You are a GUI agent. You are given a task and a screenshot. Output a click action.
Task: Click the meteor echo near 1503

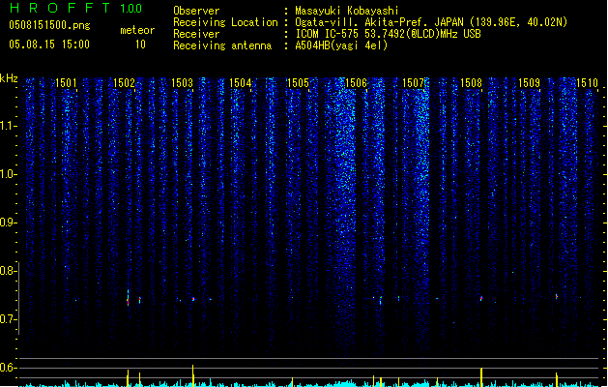[x=193, y=299]
